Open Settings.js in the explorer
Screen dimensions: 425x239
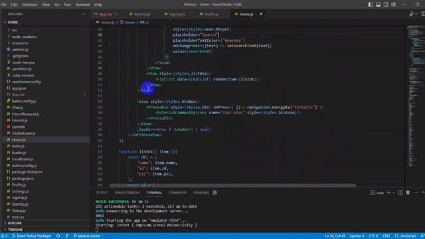click(21, 191)
